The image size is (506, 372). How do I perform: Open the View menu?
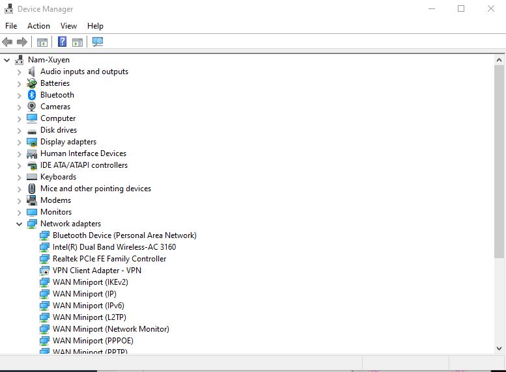[69, 26]
